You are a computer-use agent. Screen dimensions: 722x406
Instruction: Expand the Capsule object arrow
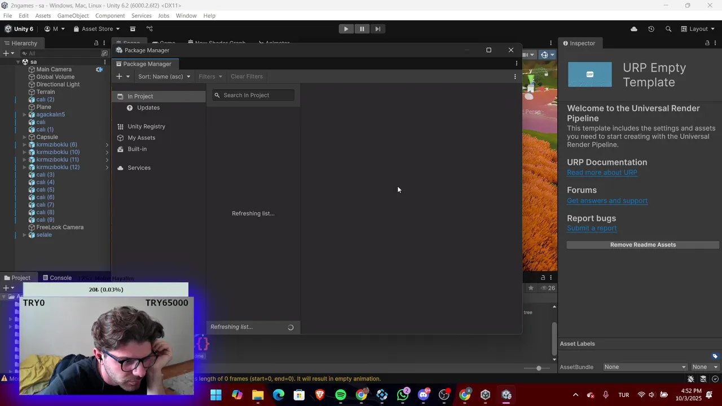tap(24, 137)
